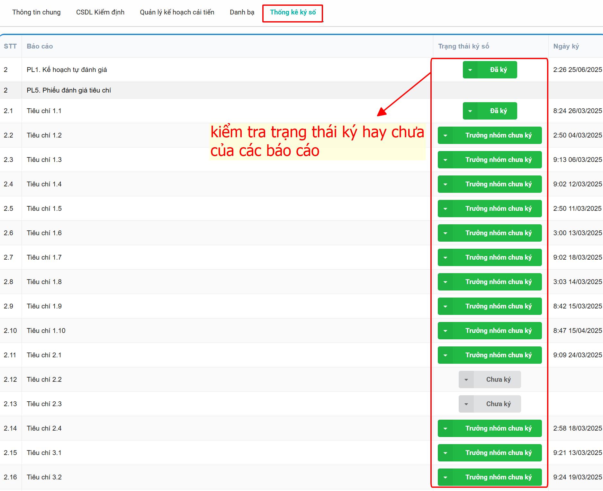Open dropdown caret on Tiêu chí 2.2 row

[x=466, y=379]
